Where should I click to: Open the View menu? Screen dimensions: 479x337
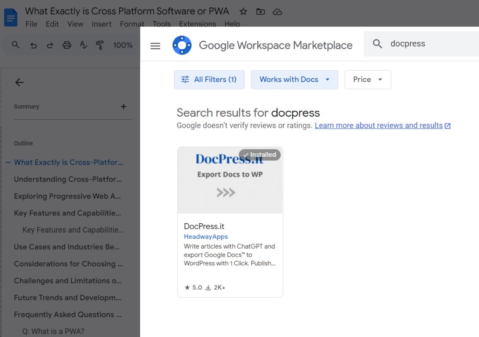[x=75, y=24]
